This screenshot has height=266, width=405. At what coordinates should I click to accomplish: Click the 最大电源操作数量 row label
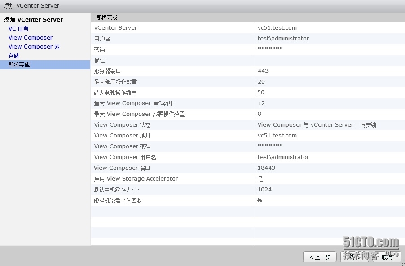coord(115,93)
